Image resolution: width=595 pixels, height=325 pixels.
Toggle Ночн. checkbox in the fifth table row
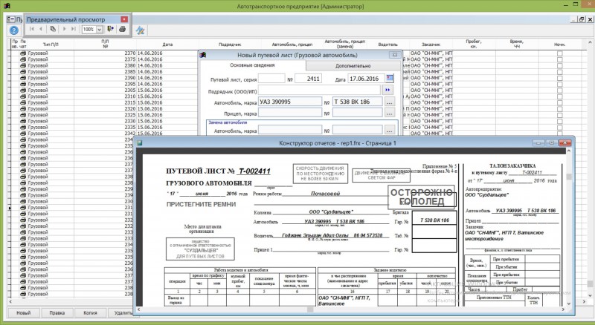pyautogui.click(x=560, y=78)
